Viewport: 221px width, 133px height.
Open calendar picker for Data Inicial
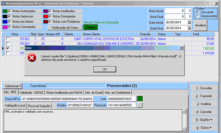189,22
